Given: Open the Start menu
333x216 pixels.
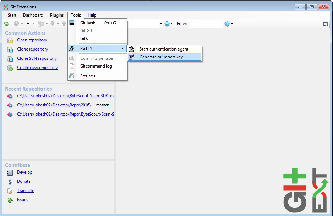Looking at the screenshot, I should (x=12, y=15).
